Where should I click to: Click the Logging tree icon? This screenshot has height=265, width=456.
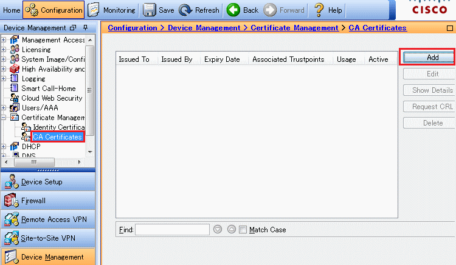[14, 79]
